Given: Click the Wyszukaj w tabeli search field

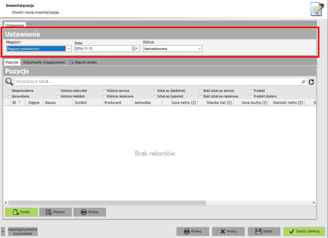Looking at the screenshot, I should (158, 82).
